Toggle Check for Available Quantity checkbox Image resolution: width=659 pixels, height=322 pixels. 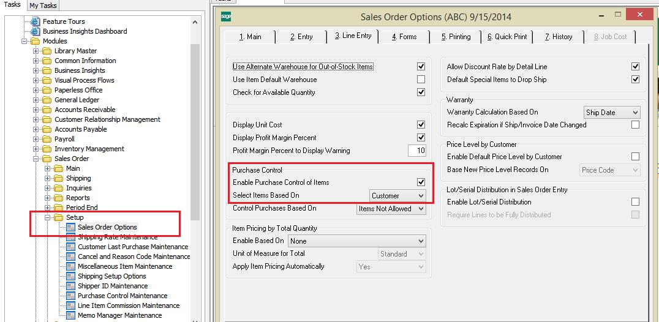click(421, 92)
